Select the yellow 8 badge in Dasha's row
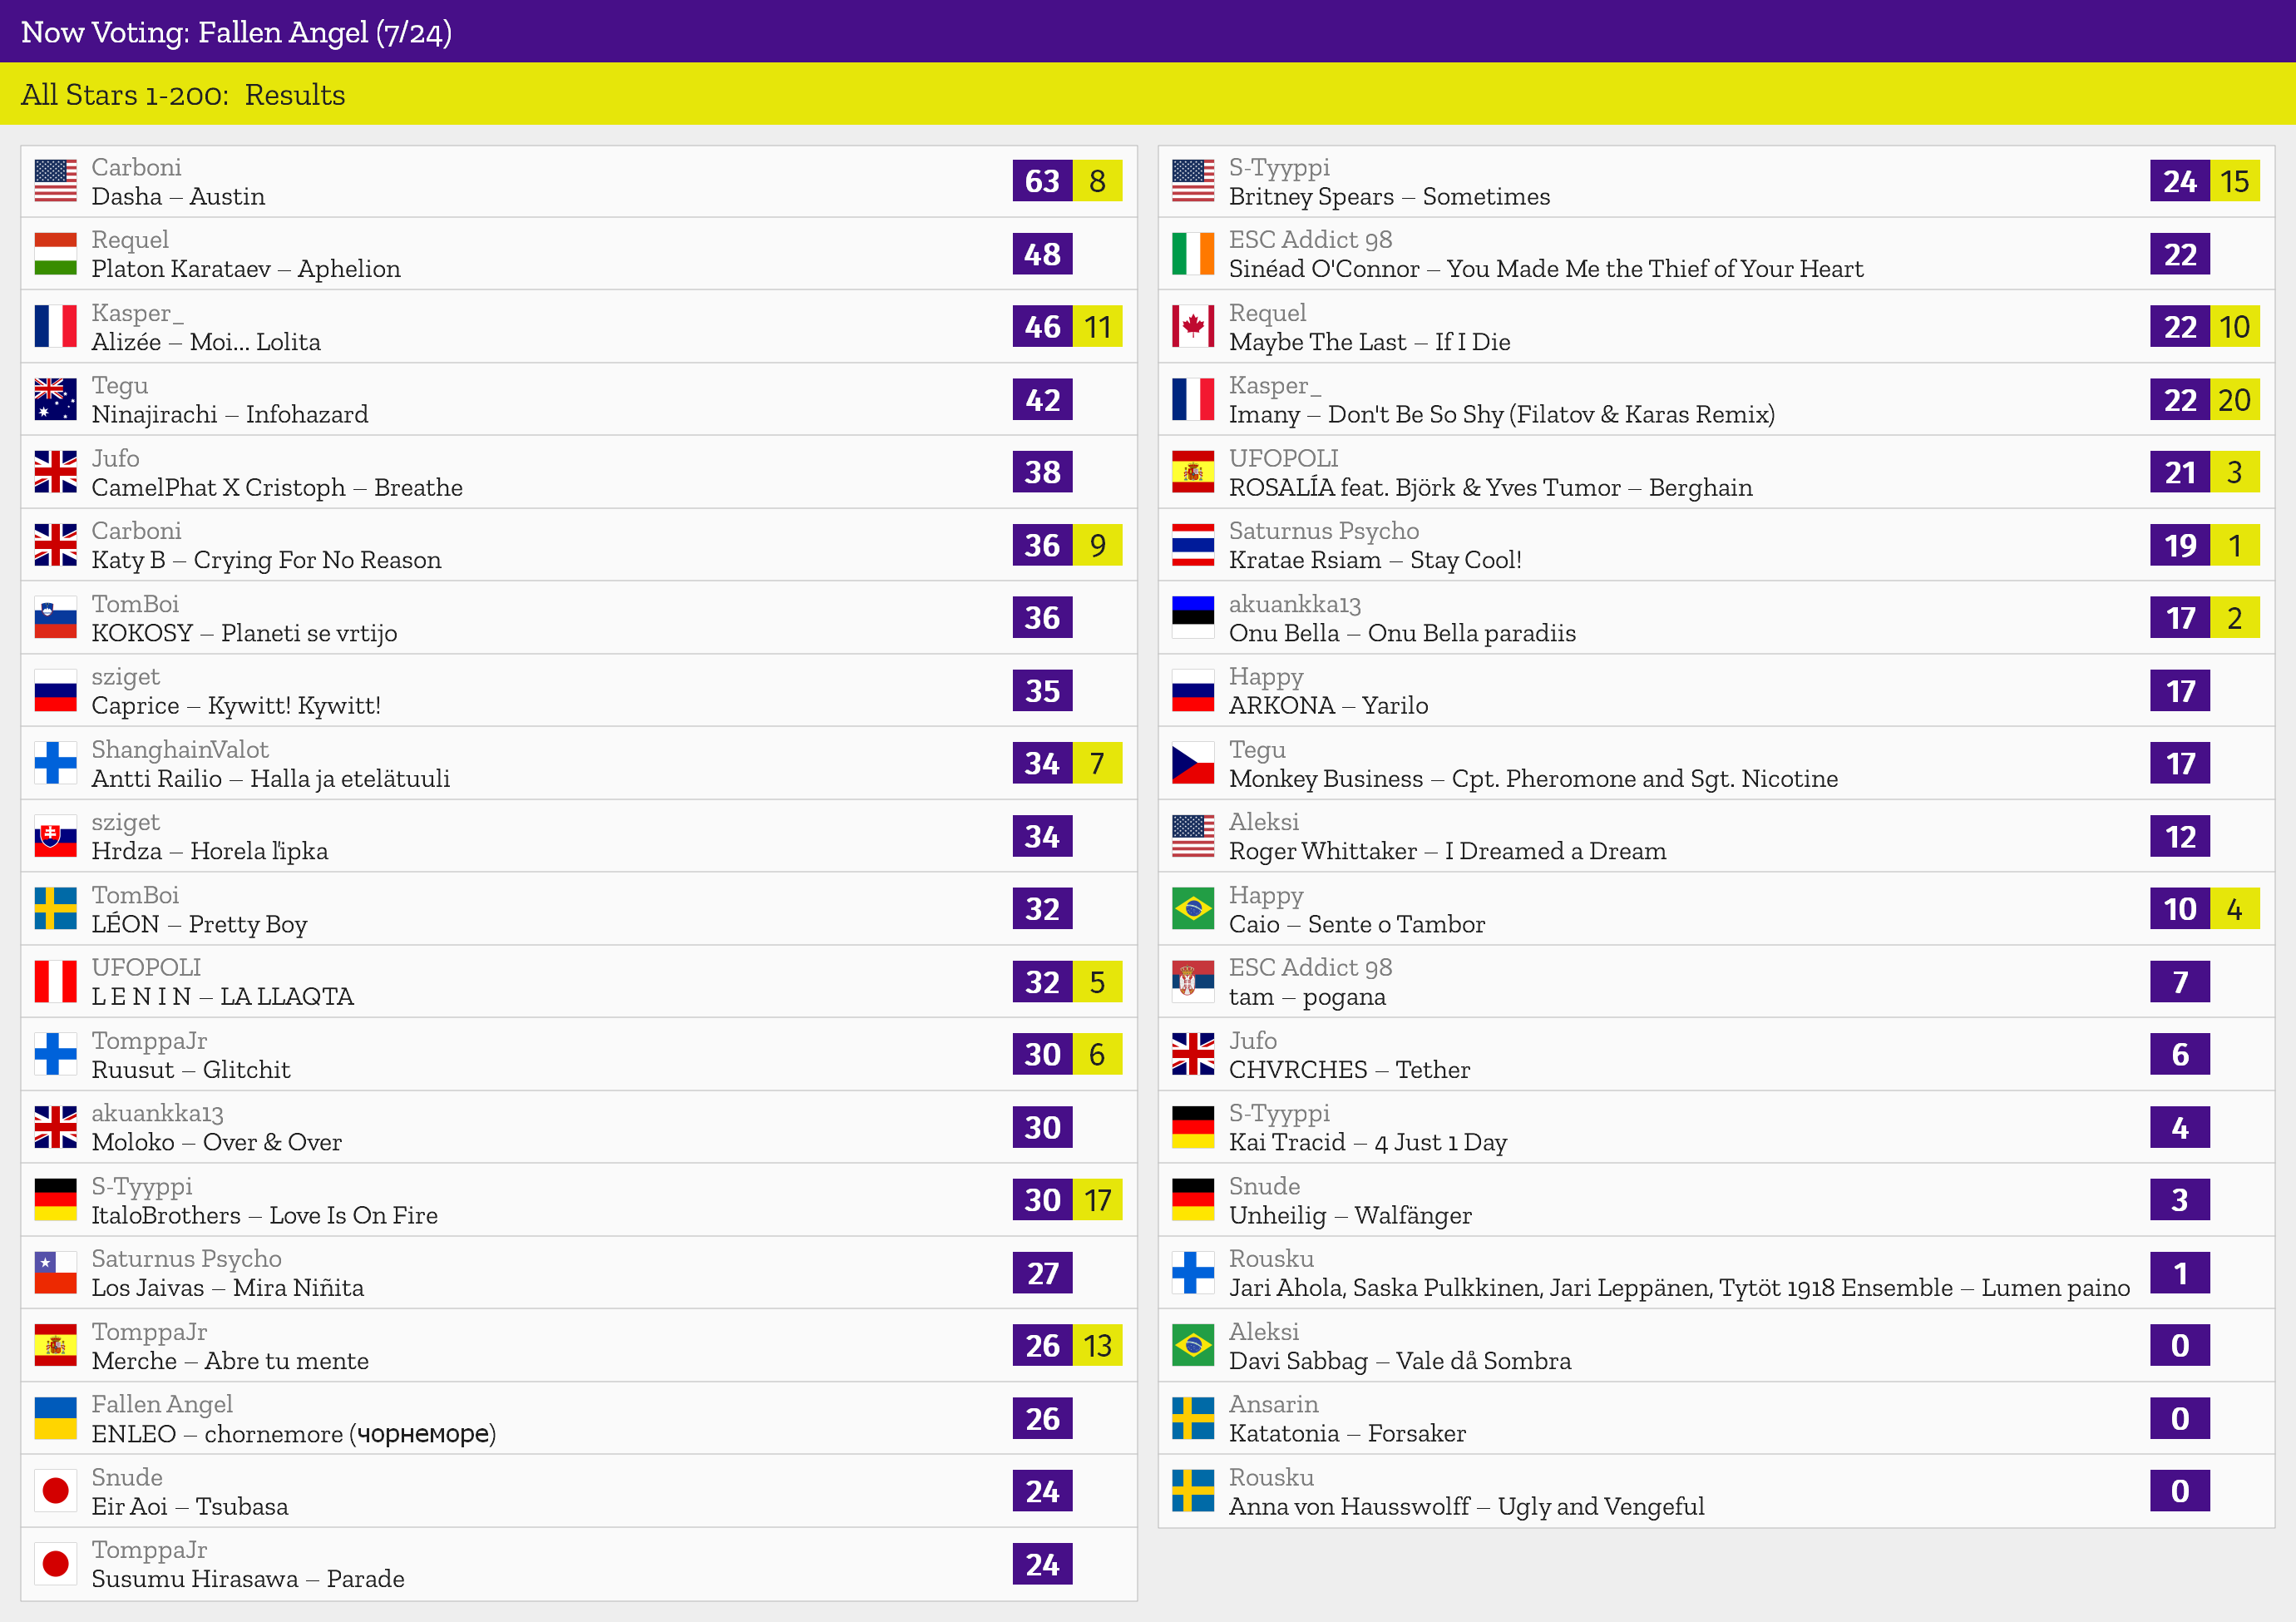The height and width of the screenshot is (1622, 2296). click(x=1097, y=181)
